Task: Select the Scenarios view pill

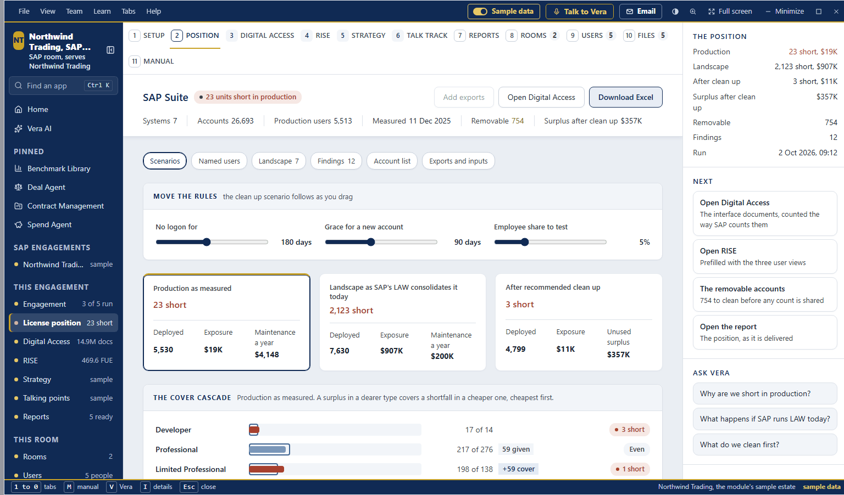Action: [x=165, y=161]
